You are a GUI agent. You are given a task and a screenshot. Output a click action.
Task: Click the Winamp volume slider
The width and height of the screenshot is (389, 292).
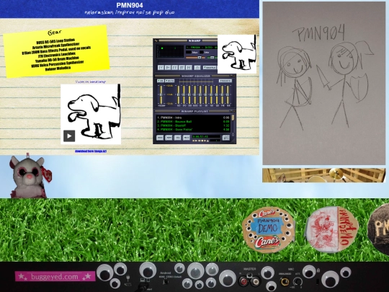(195, 58)
